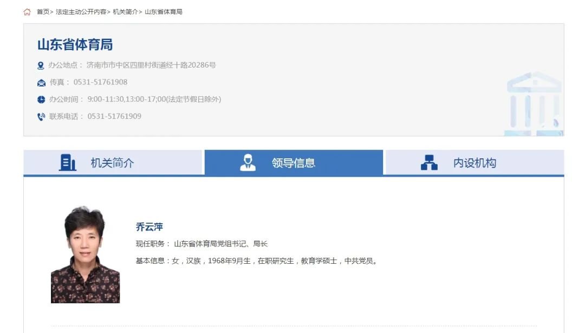Click the telephone icon next to 联系电话

pyautogui.click(x=41, y=116)
